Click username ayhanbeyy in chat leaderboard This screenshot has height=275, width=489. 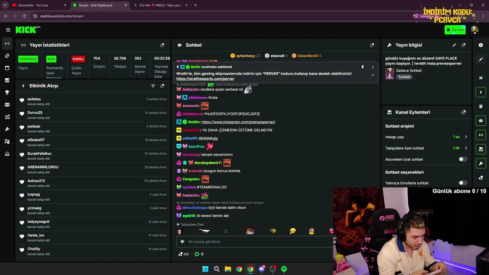(x=246, y=56)
